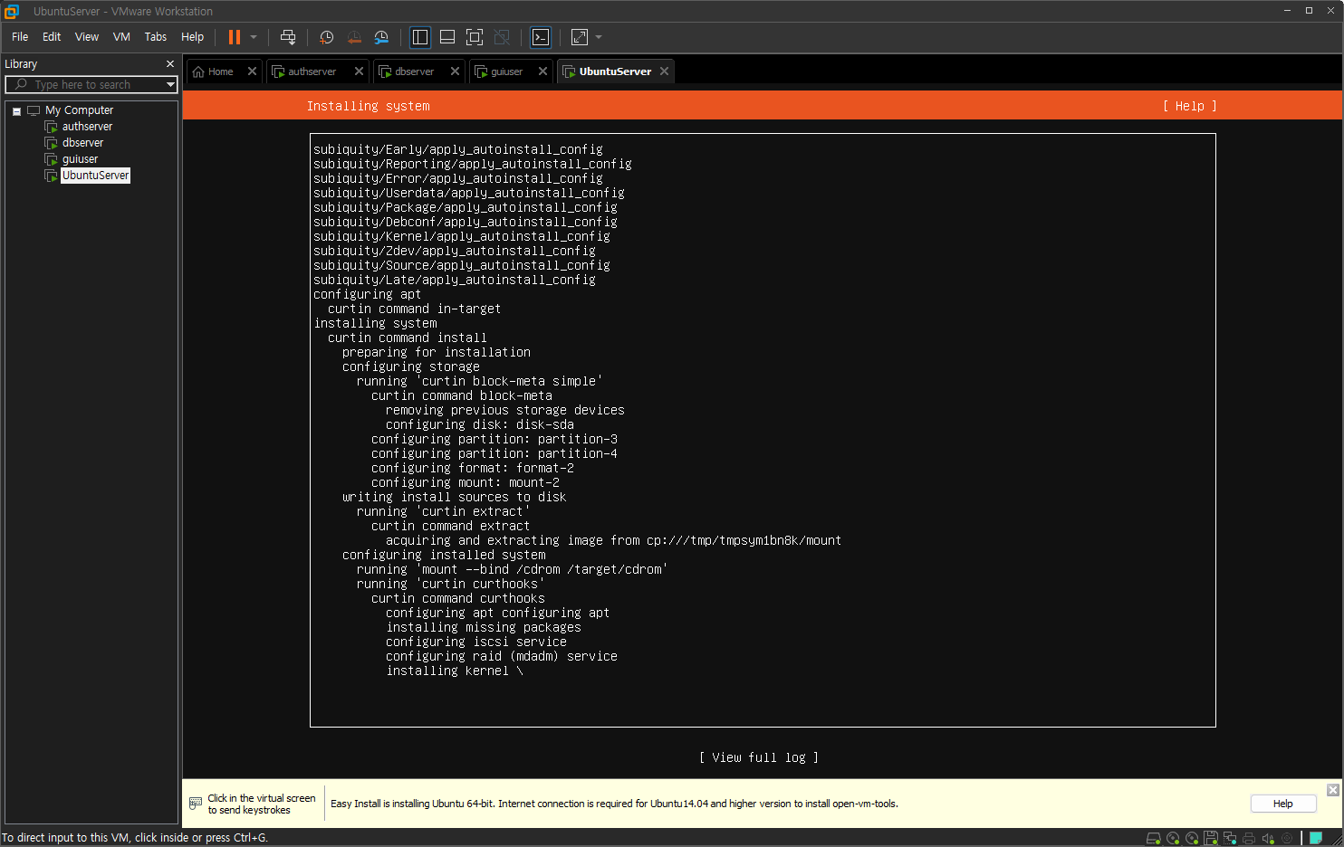Click the Help button in the Easy Install bar

[x=1283, y=804]
